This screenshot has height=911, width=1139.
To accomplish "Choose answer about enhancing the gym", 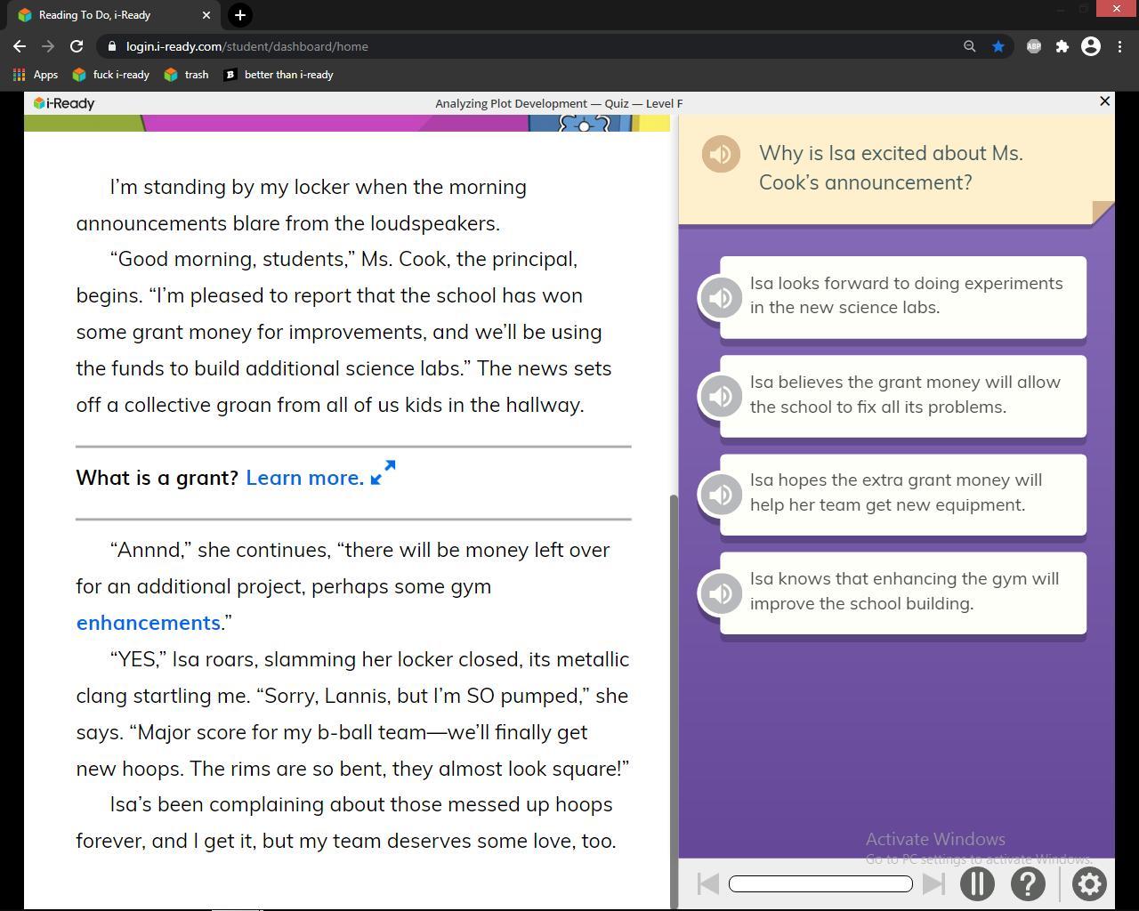I will click(x=903, y=593).
